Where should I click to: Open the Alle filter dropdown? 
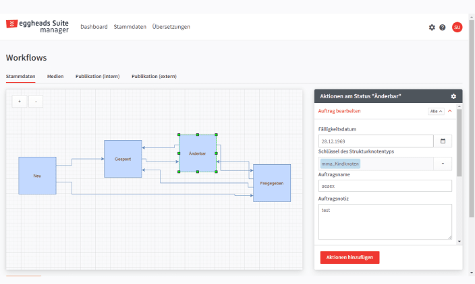point(435,111)
